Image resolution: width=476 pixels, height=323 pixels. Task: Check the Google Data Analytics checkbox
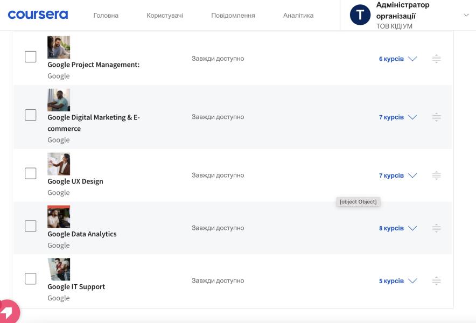click(30, 226)
